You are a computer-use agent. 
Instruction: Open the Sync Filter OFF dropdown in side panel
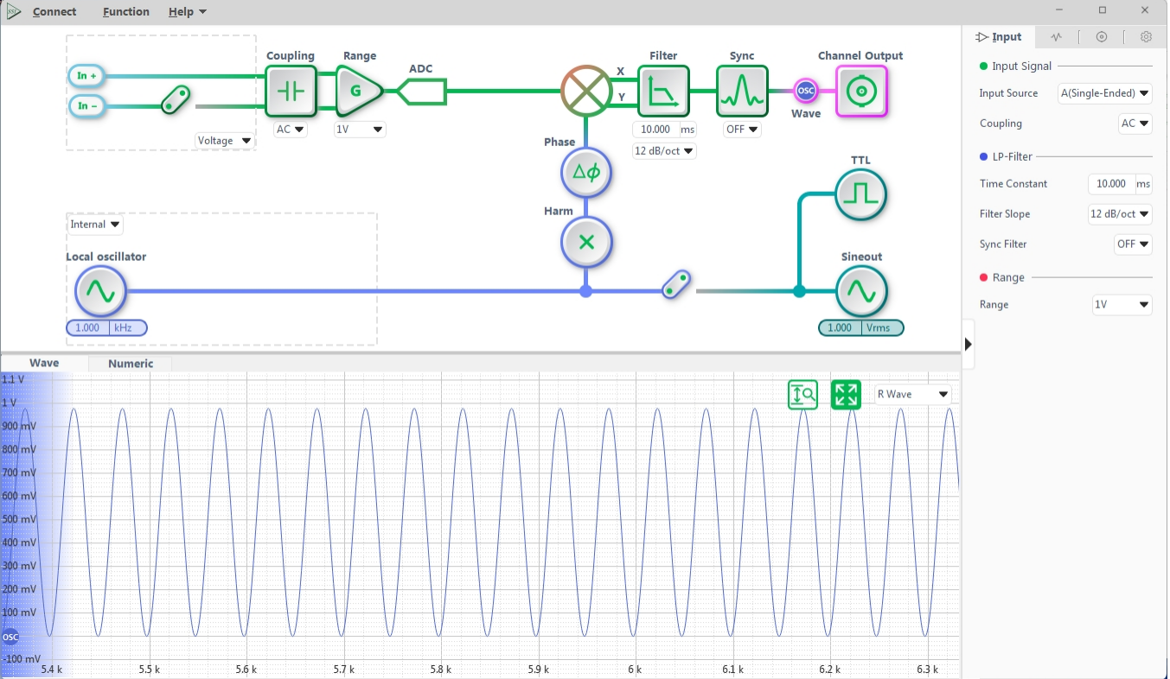1133,244
